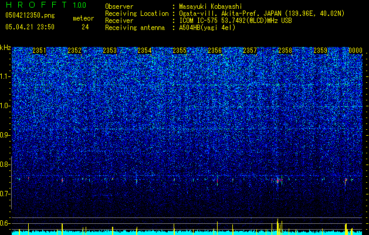Click the 'meteor' label
This screenshot has height=235, width=369.
83,18
